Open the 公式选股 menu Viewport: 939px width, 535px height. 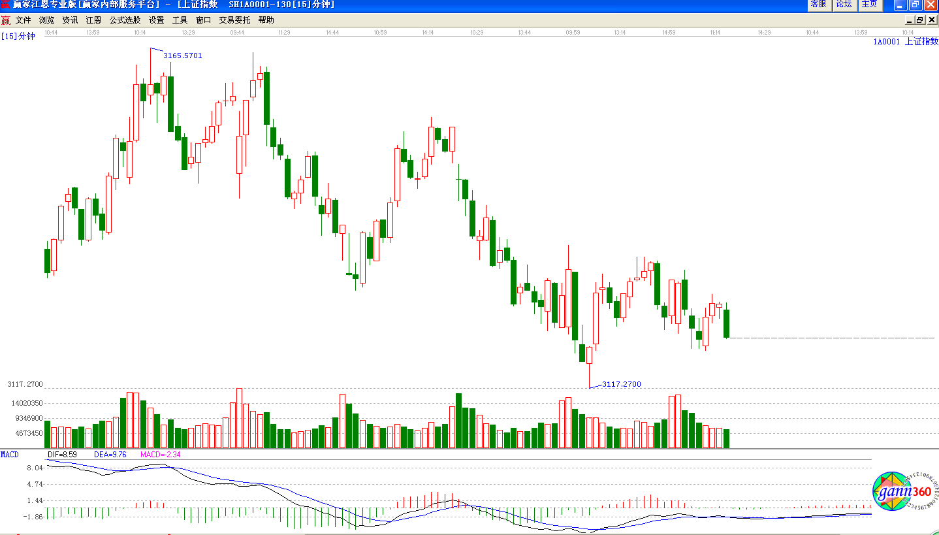pyautogui.click(x=125, y=20)
